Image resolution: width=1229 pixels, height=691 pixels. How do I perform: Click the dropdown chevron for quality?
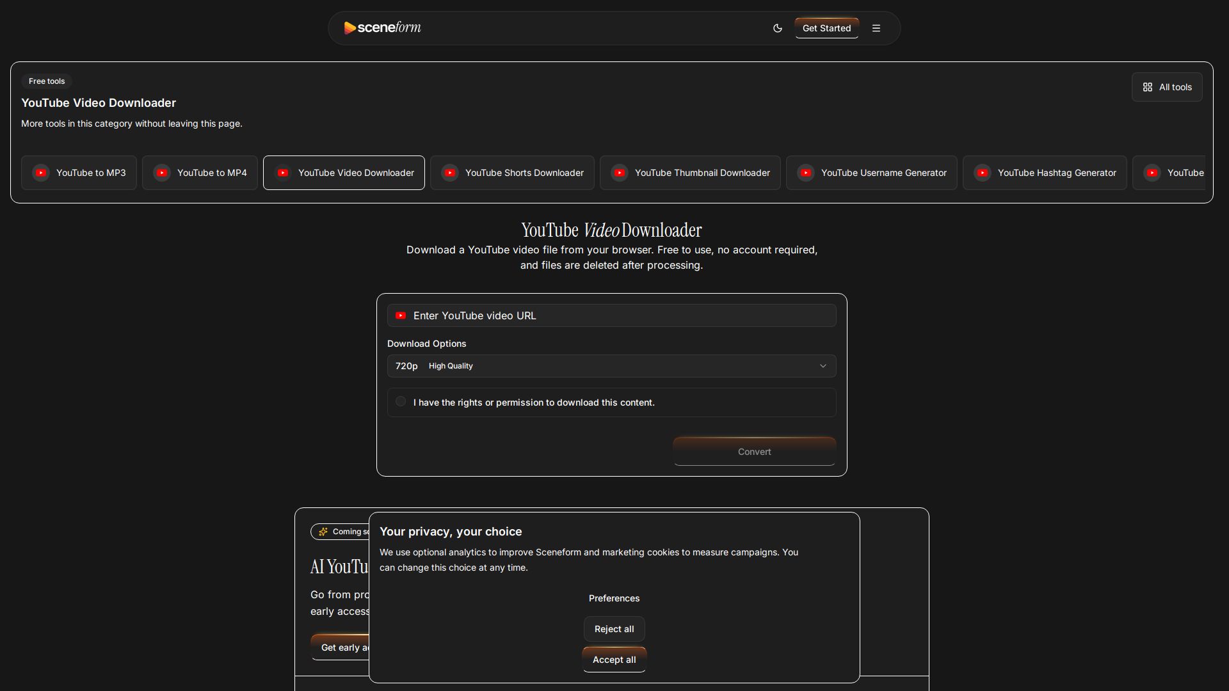click(x=823, y=366)
